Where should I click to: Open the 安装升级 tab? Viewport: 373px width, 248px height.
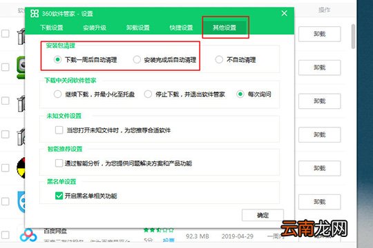click(x=95, y=28)
